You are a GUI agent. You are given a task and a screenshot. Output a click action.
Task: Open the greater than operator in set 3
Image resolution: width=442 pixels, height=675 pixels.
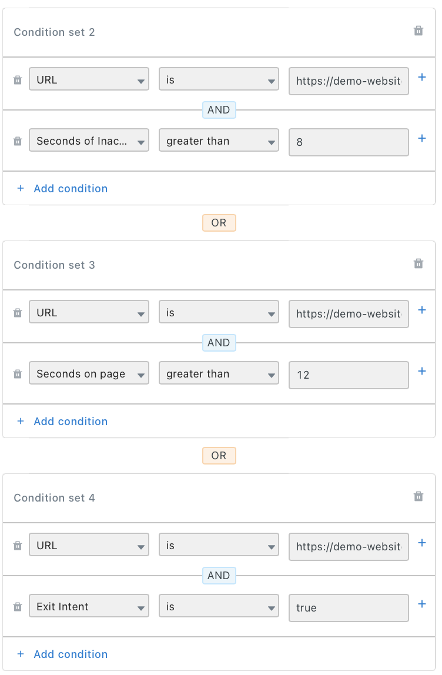point(219,373)
